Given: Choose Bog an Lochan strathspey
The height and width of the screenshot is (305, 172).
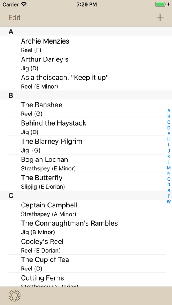Looking at the screenshot, I should (x=86, y=163).
